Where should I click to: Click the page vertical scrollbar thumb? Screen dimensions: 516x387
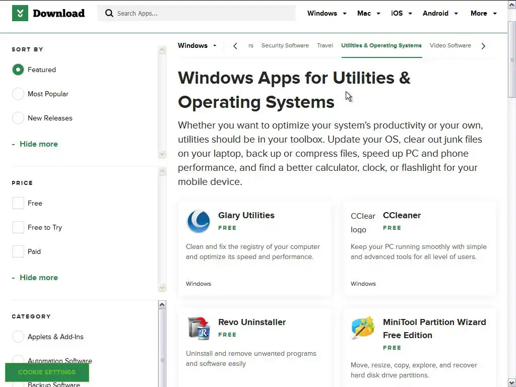(512, 59)
